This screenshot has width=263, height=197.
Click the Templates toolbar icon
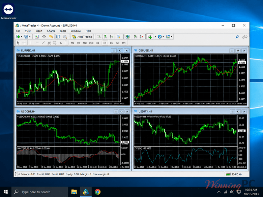coord(168,36)
